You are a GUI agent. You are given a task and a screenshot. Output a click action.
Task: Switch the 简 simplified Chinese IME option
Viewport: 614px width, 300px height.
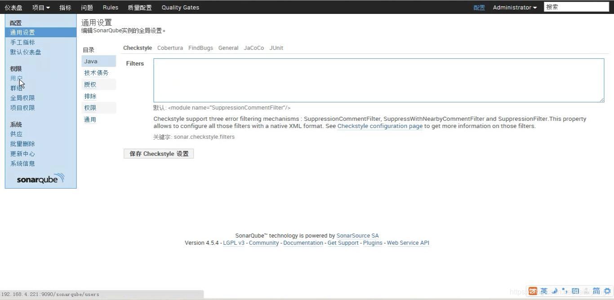(x=596, y=291)
